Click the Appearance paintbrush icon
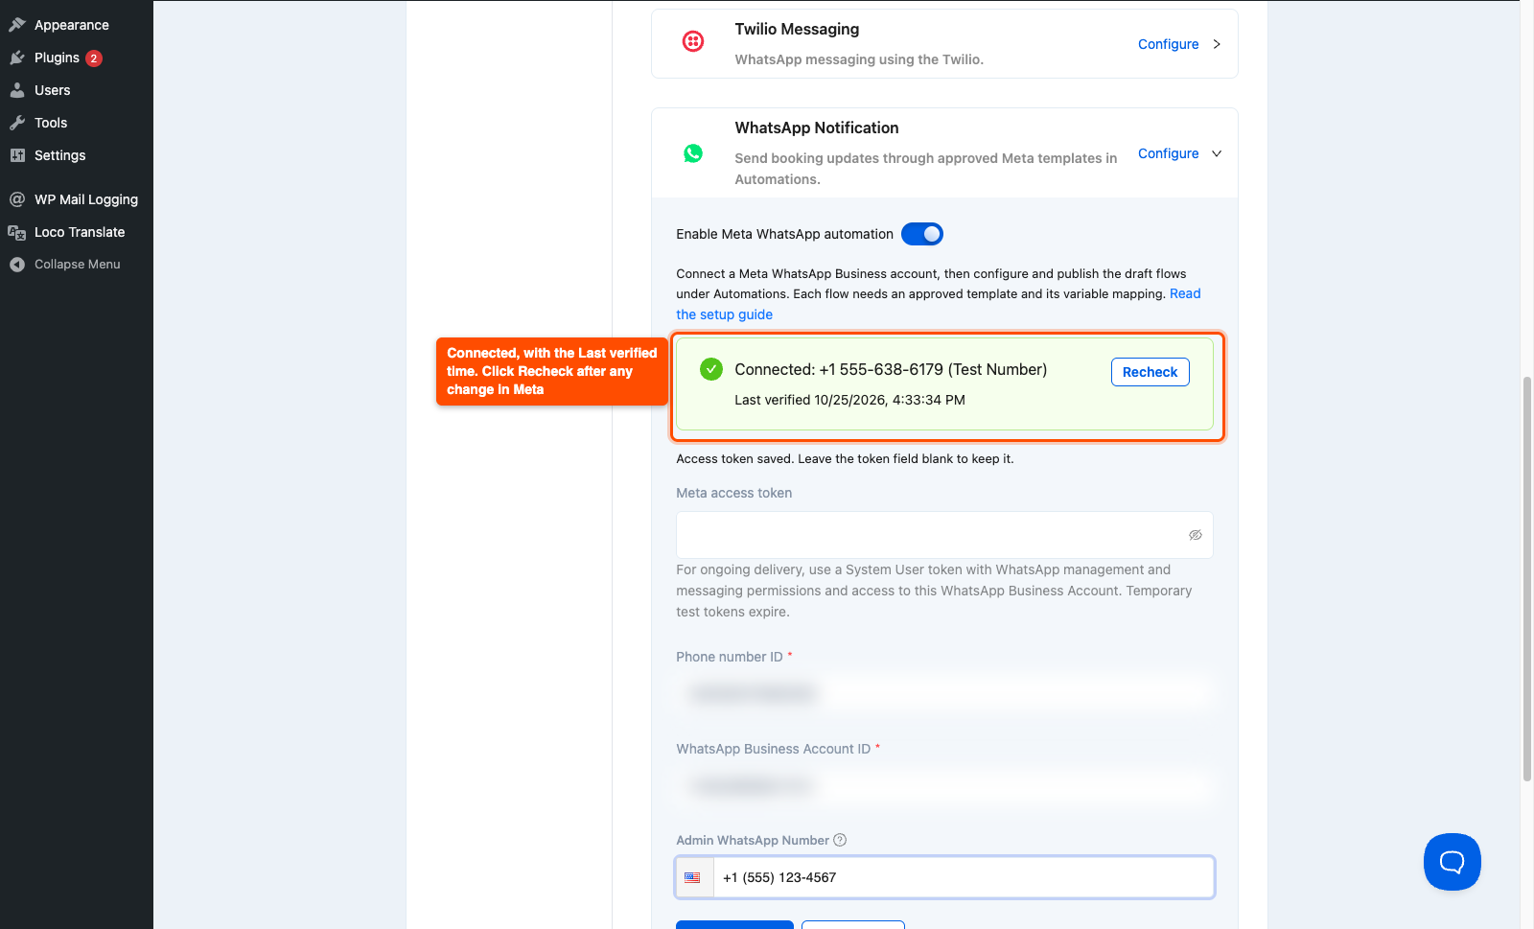 (17, 25)
